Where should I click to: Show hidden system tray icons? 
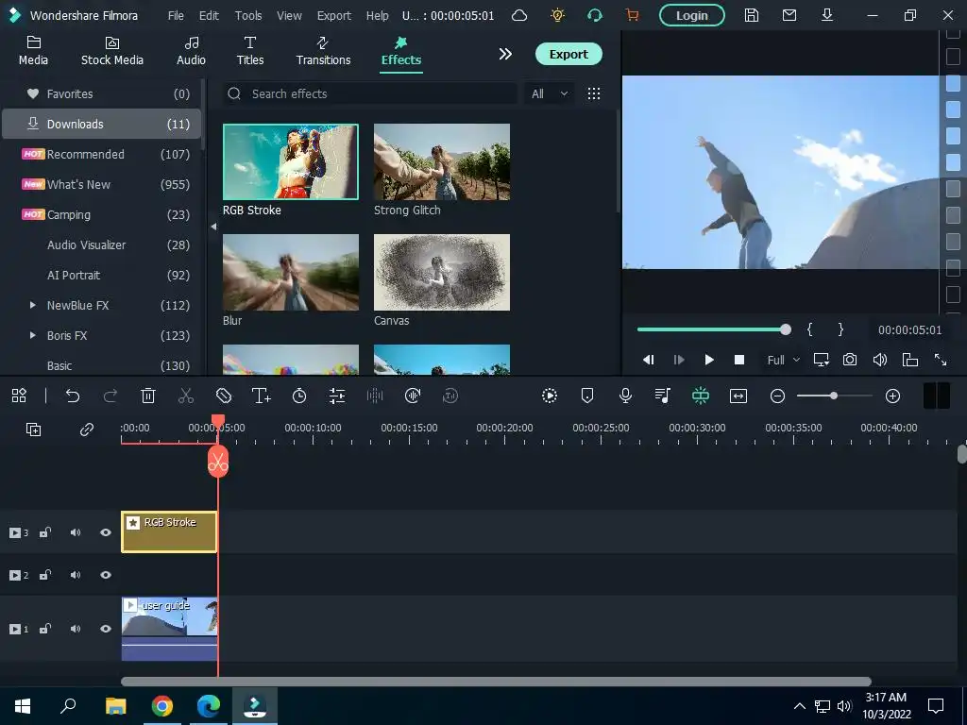click(x=799, y=706)
